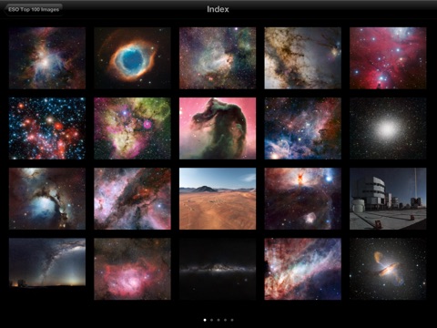
Task: Go back to ESO Top 100 Images
Action: 34,9
